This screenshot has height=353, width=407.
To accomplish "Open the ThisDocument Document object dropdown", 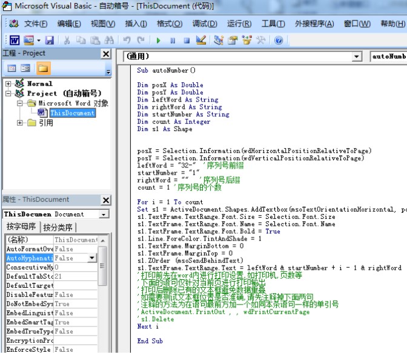I will pos(104,215).
